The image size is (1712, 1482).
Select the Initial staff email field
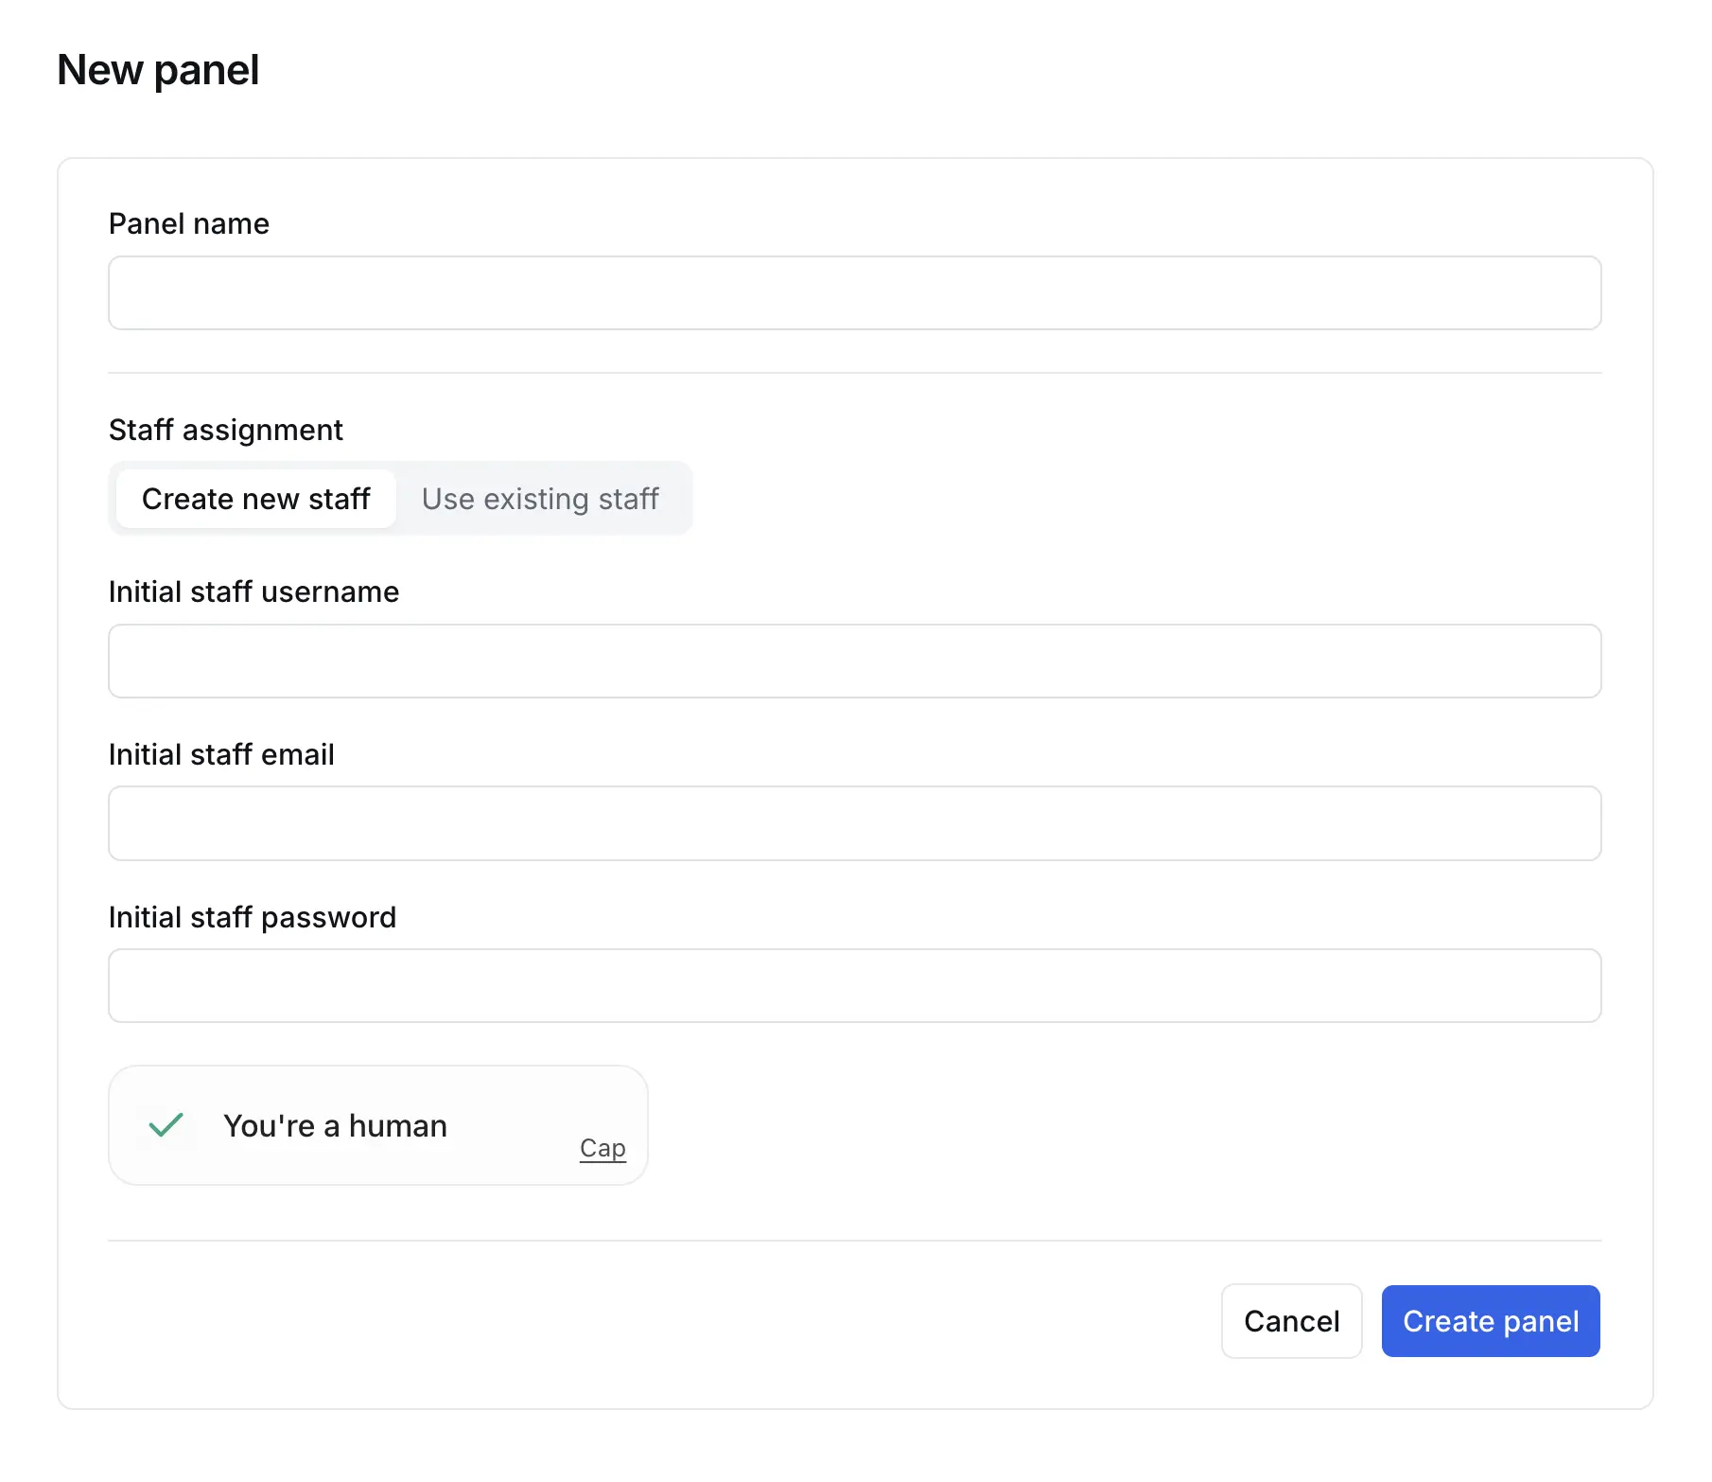click(855, 823)
